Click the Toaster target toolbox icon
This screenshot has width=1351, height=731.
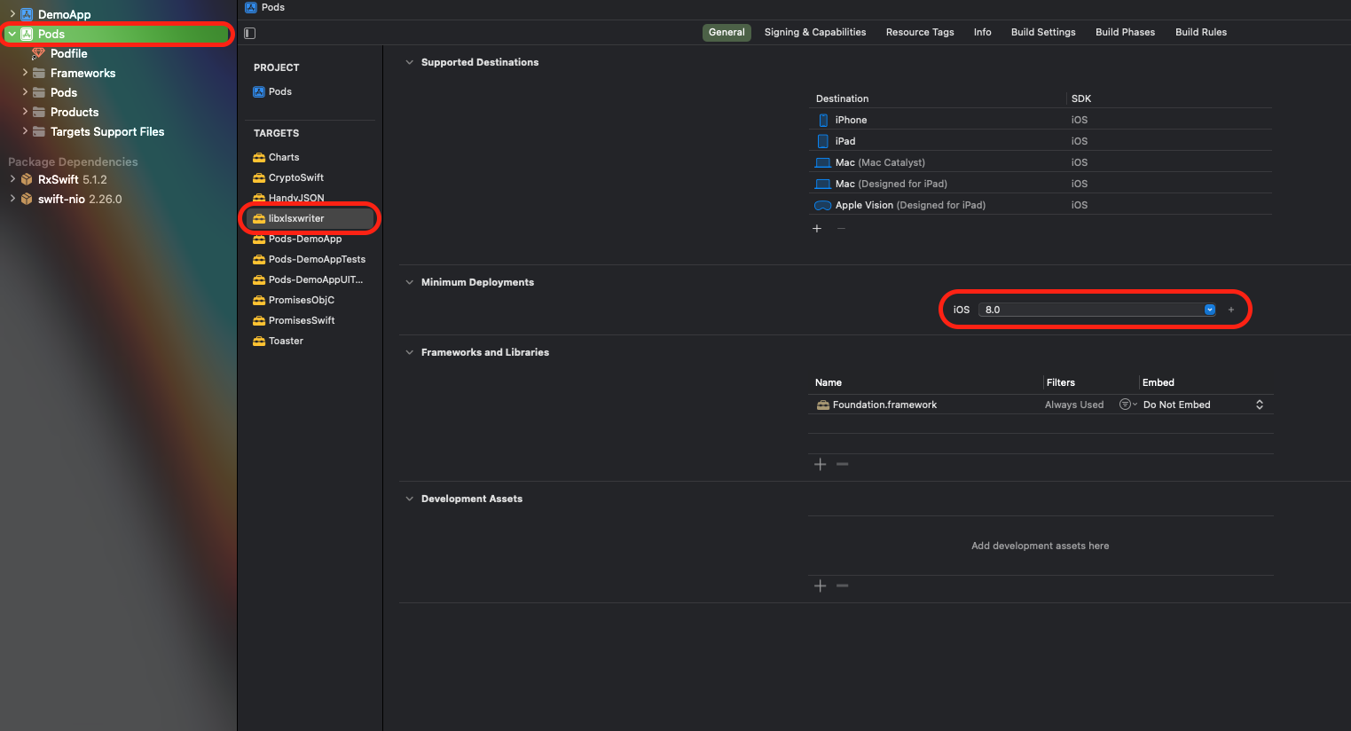[259, 341]
